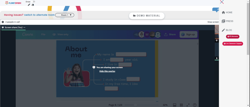Click the polar bear collaborator avatar
Image resolution: width=250 pixels, height=107 pixels.
[x=158, y=34]
